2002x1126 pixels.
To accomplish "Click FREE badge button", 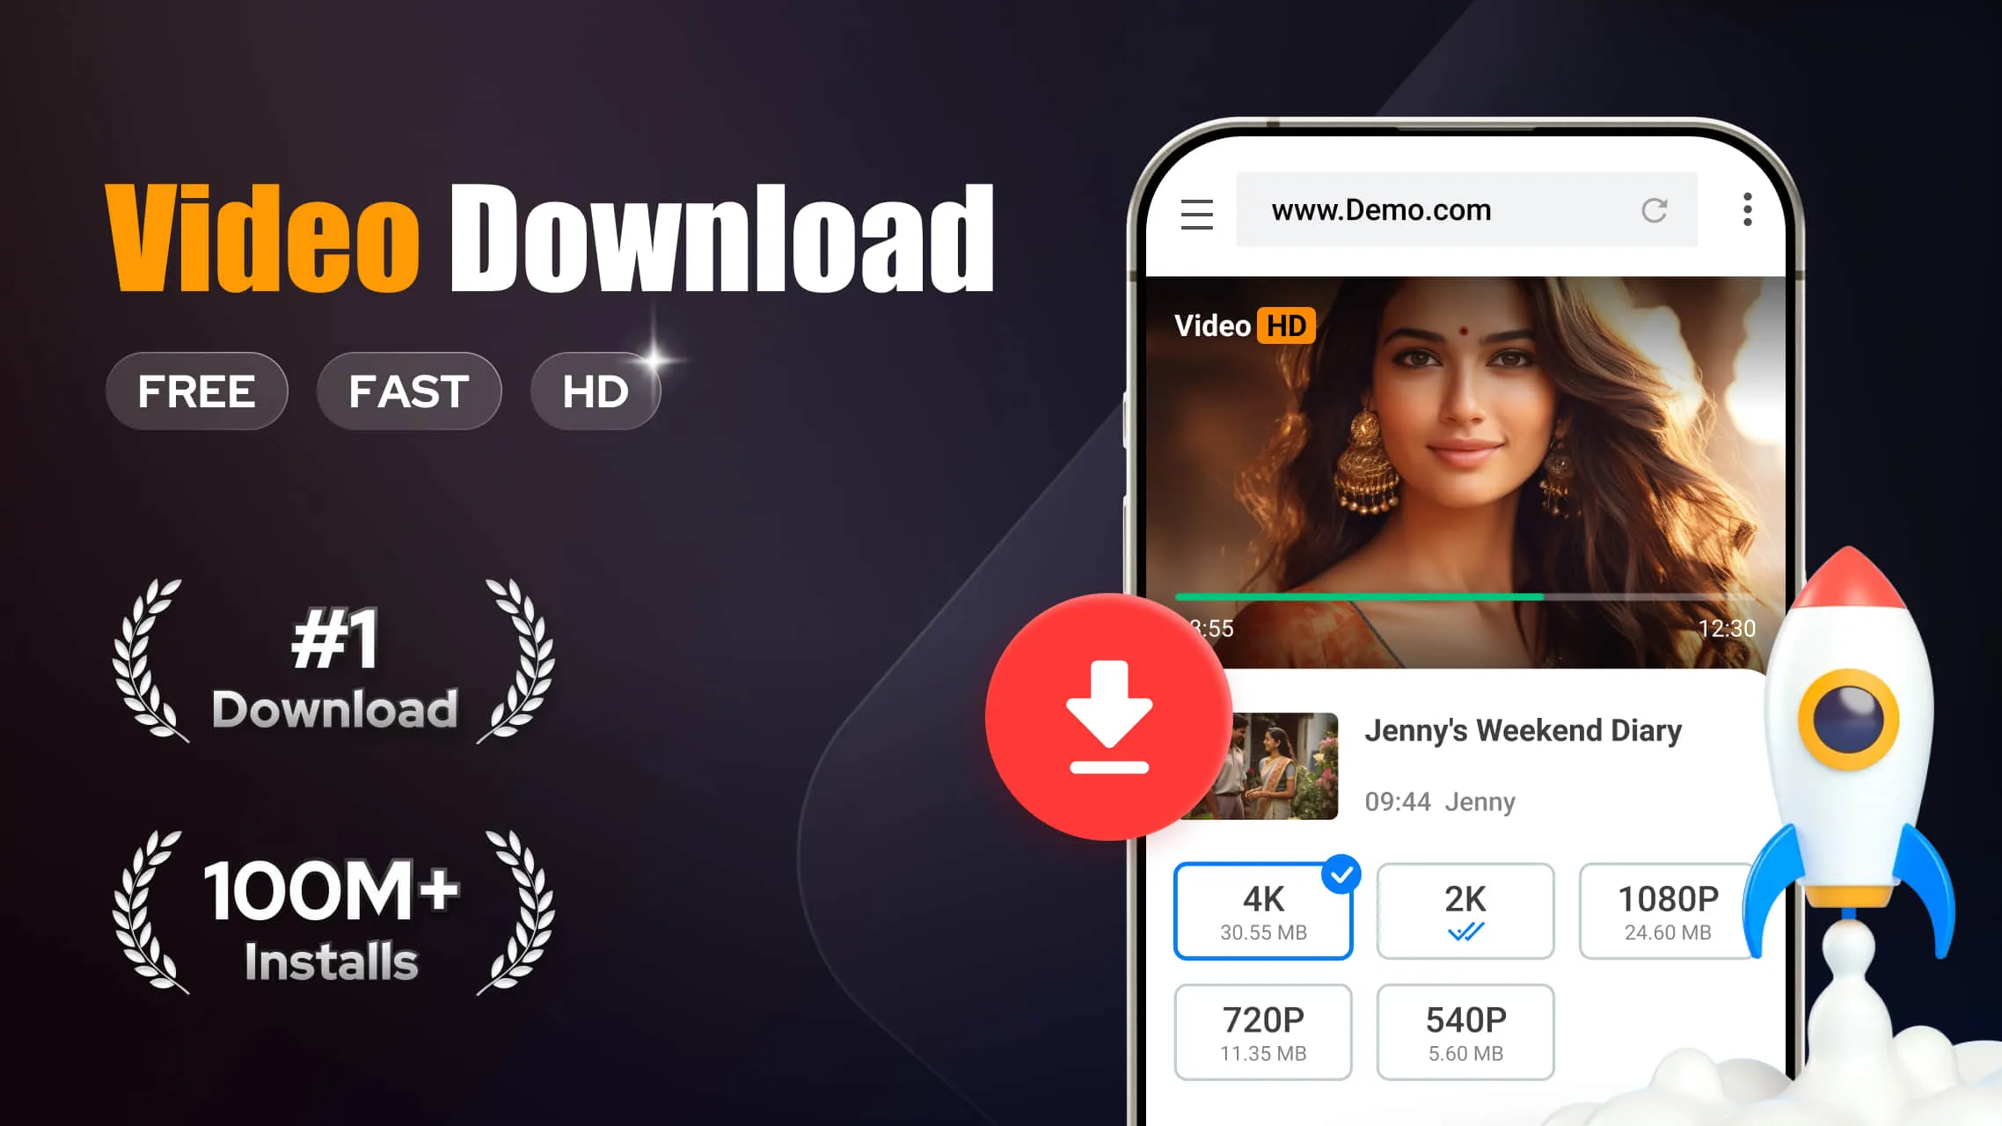I will point(197,391).
